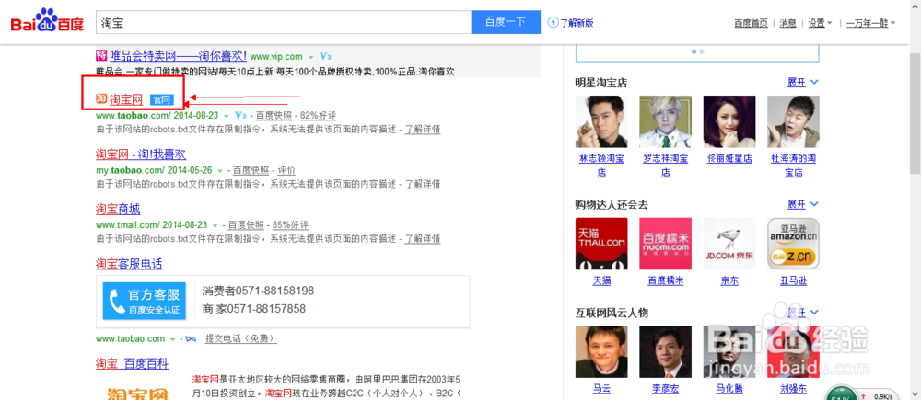This screenshot has width=921, height=400.
Task: Open the 淘宝客服电话 result link
Action: (129, 264)
